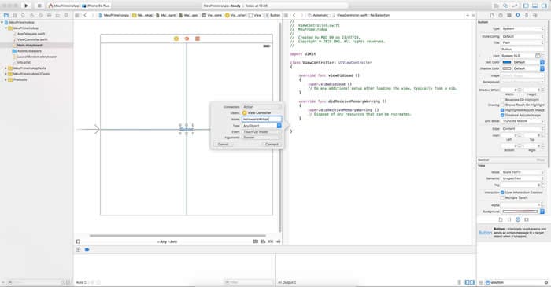
Task: Open the Resolve Auto Layout Issues icon
Action: pyautogui.click(x=278, y=241)
